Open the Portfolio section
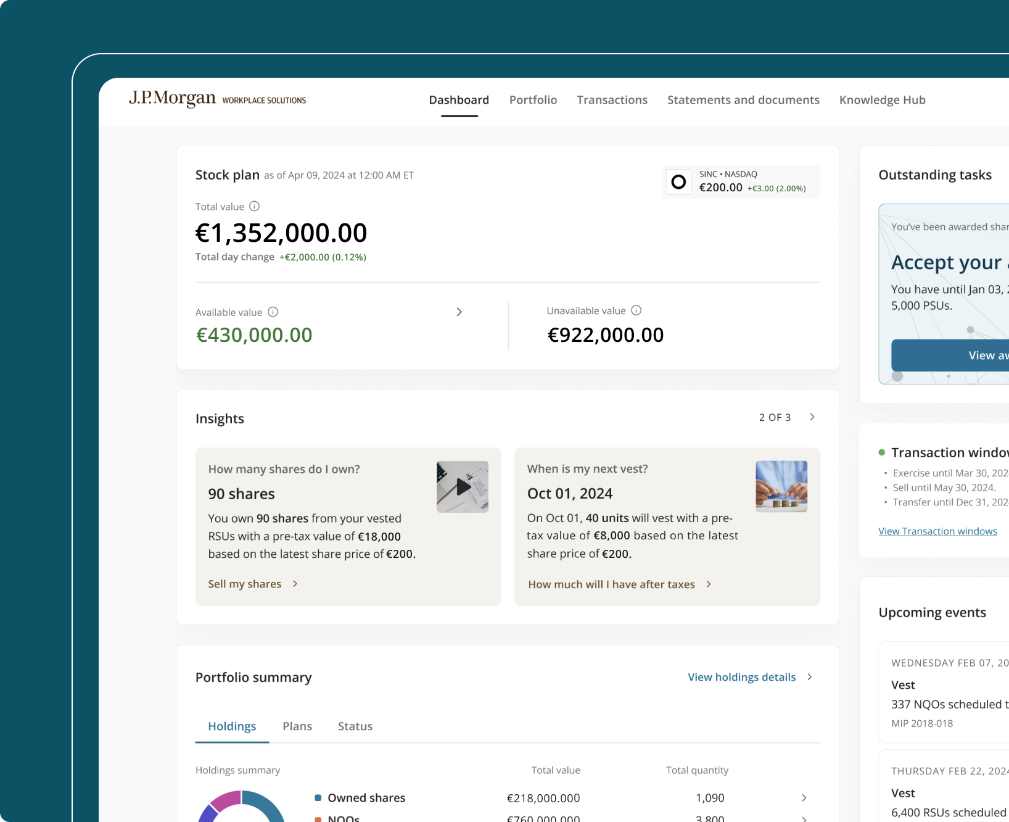The width and height of the screenshot is (1009, 822). point(533,99)
